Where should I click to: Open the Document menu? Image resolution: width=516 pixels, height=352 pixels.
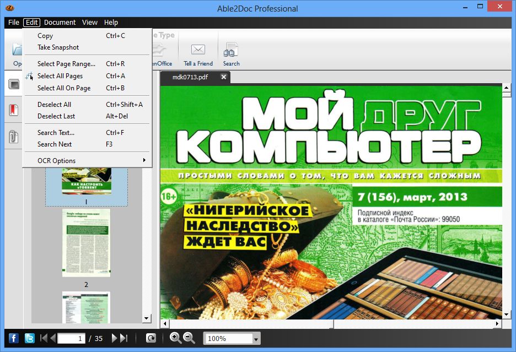click(x=60, y=23)
